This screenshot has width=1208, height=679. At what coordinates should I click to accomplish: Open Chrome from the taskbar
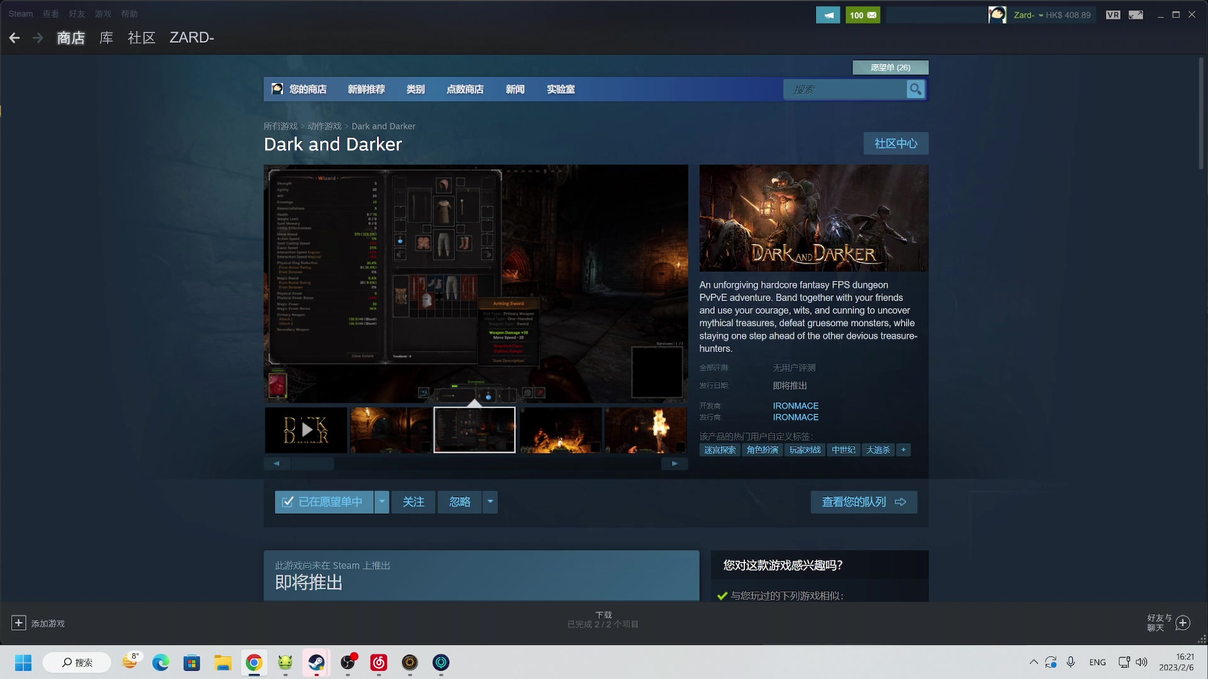click(254, 663)
